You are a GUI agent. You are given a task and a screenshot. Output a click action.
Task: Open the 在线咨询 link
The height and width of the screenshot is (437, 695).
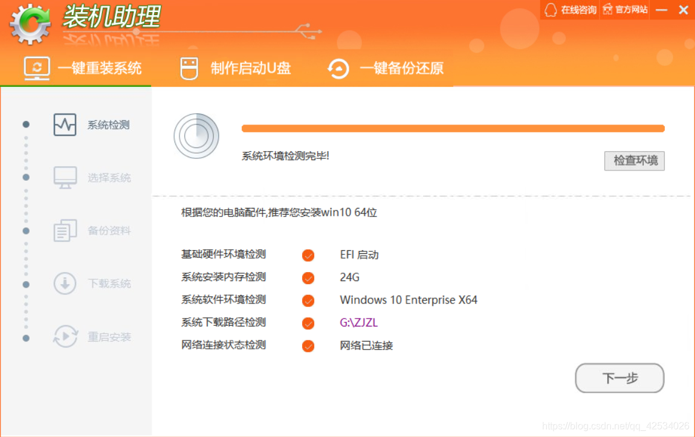click(x=571, y=10)
